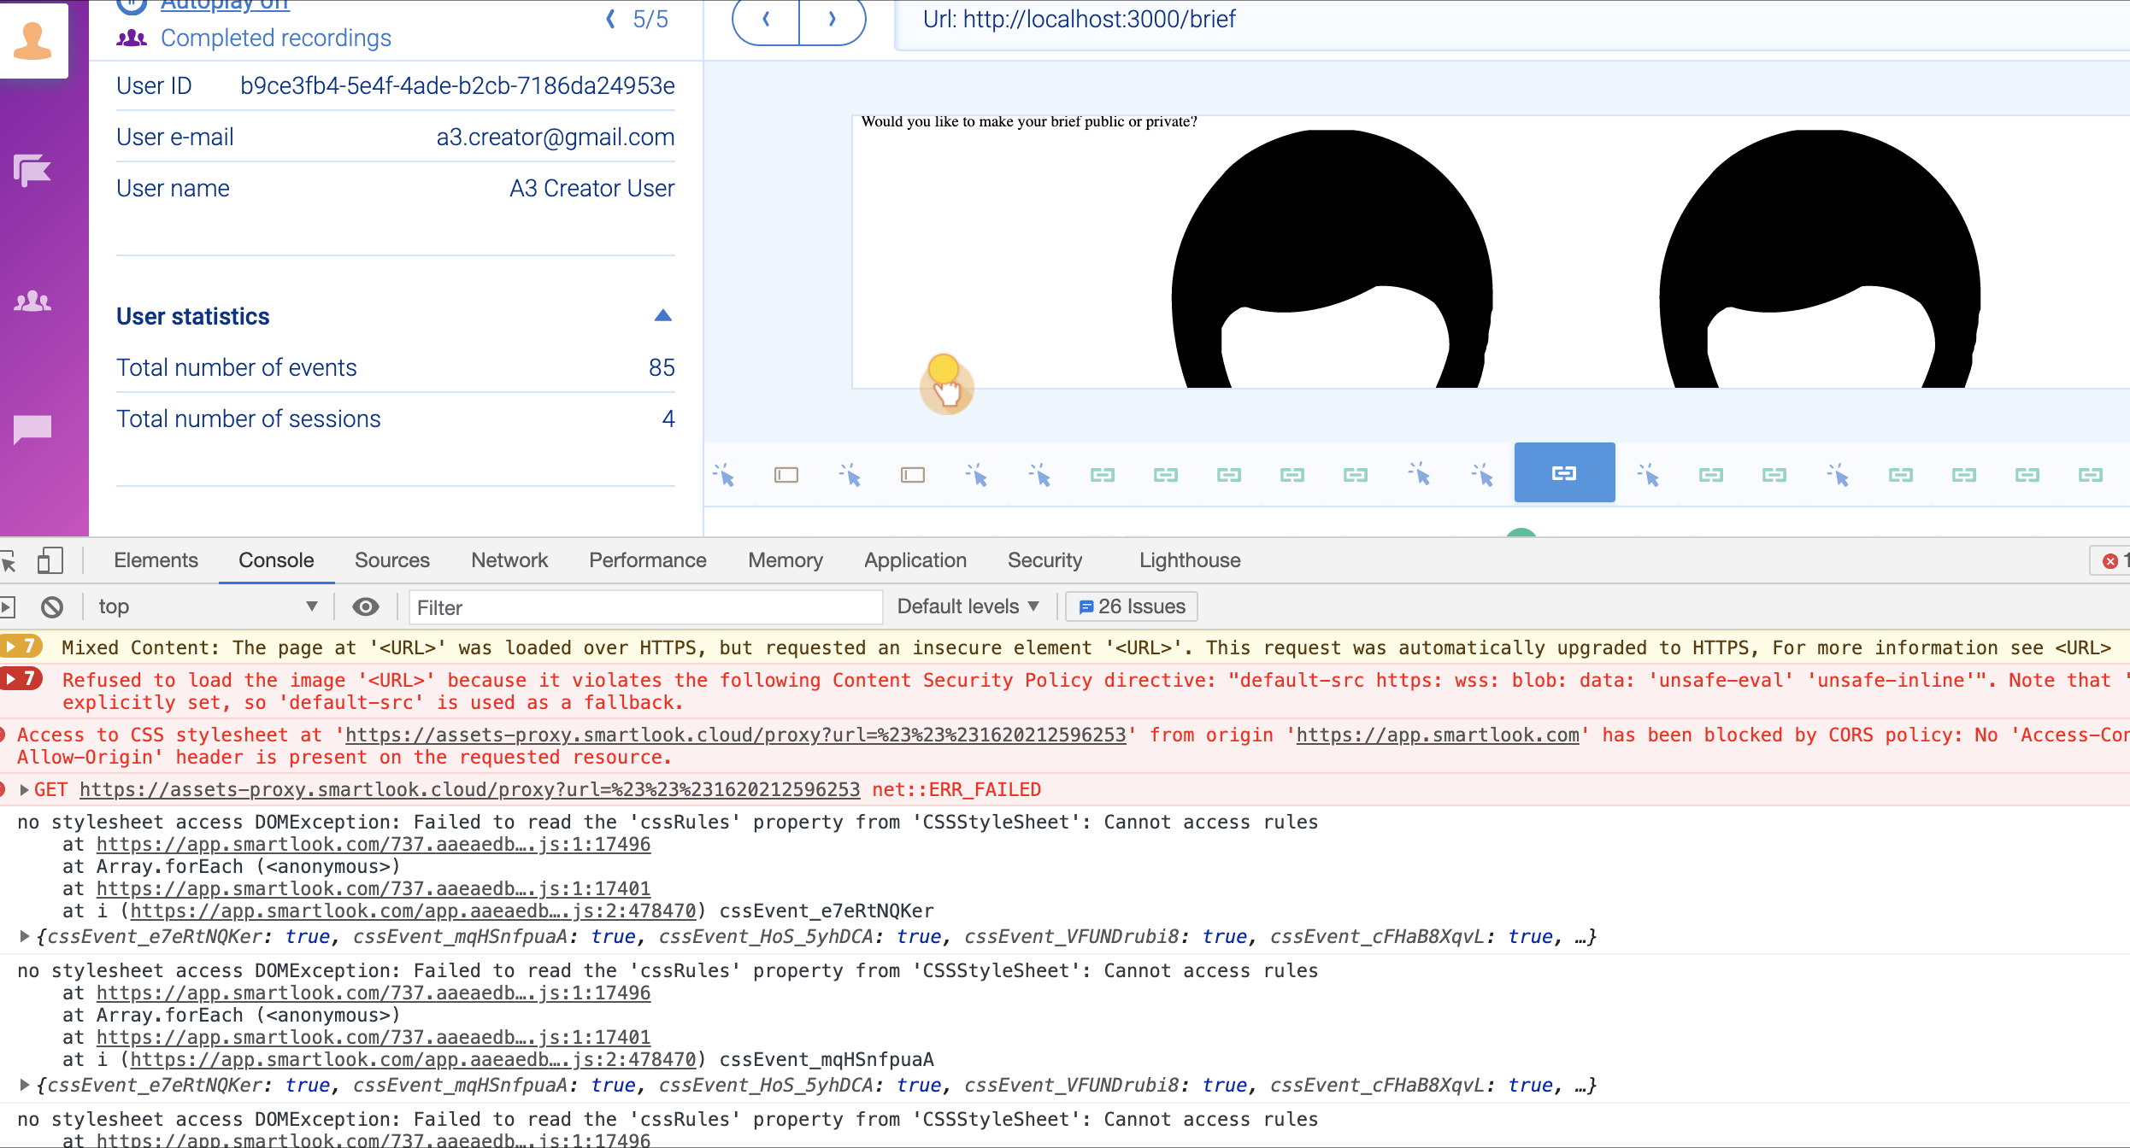Open the chat panel in the purple sidebar
Image resolution: width=2130 pixels, height=1148 pixels.
click(32, 429)
